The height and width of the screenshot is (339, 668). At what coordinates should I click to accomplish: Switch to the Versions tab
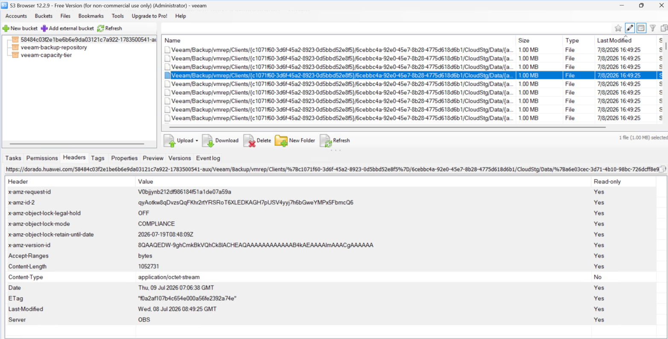point(180,158)
